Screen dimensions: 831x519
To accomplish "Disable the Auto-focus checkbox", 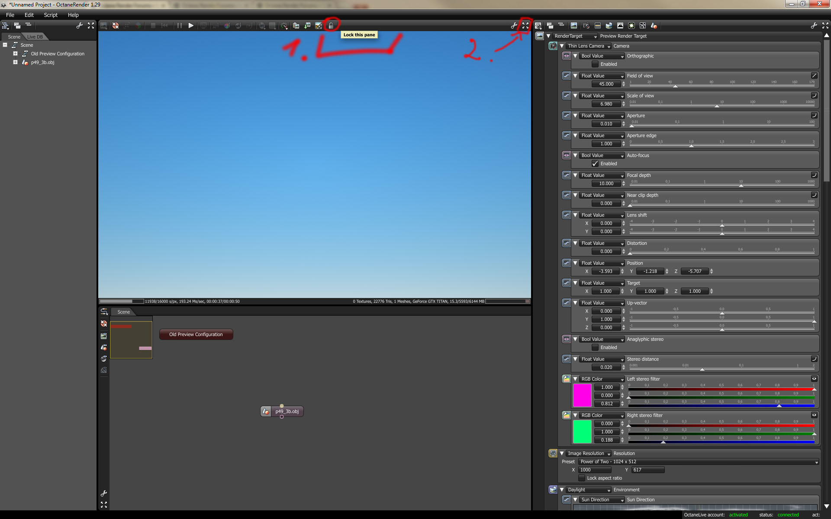I will 595,163.
